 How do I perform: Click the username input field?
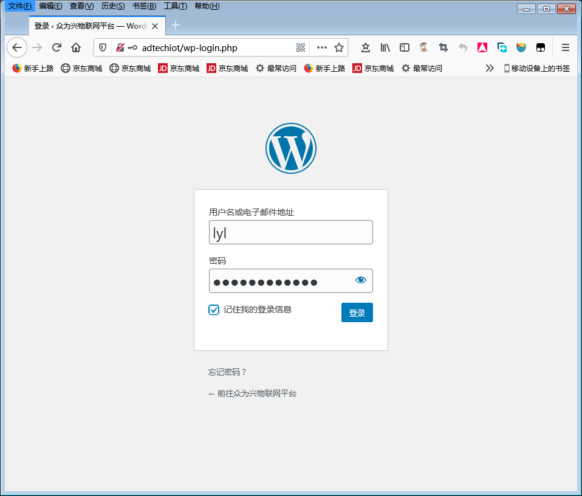click(x=290, y=232)
